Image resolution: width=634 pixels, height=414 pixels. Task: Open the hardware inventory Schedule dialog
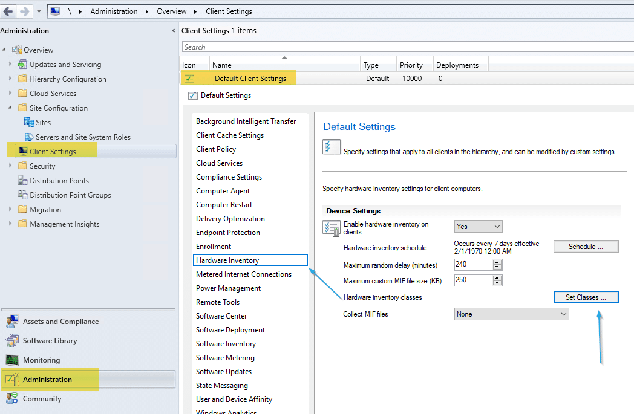click(585, 246)
